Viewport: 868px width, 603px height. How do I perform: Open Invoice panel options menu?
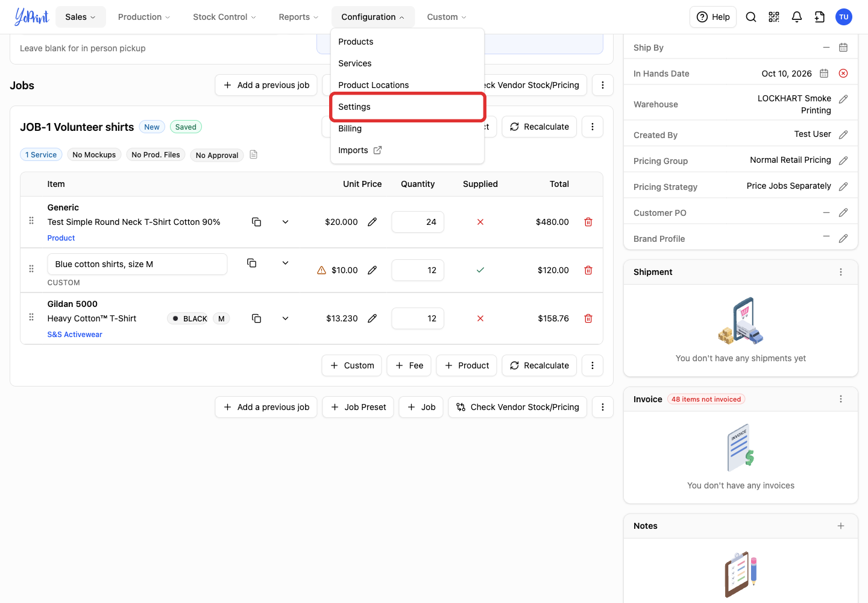coord(841,399)
